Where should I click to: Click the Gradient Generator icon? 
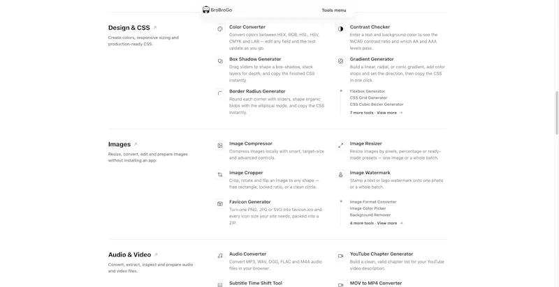340,61
